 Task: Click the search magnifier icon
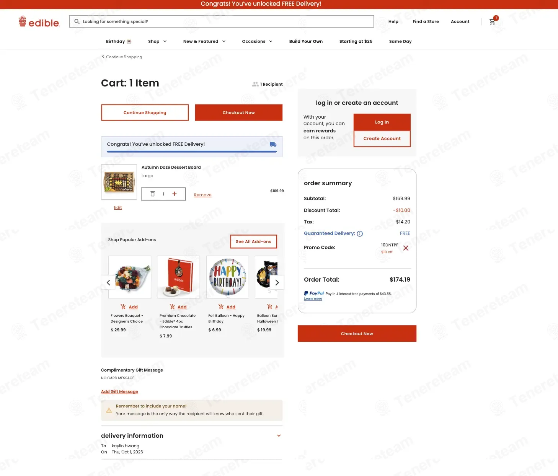(x=77, y=21)
